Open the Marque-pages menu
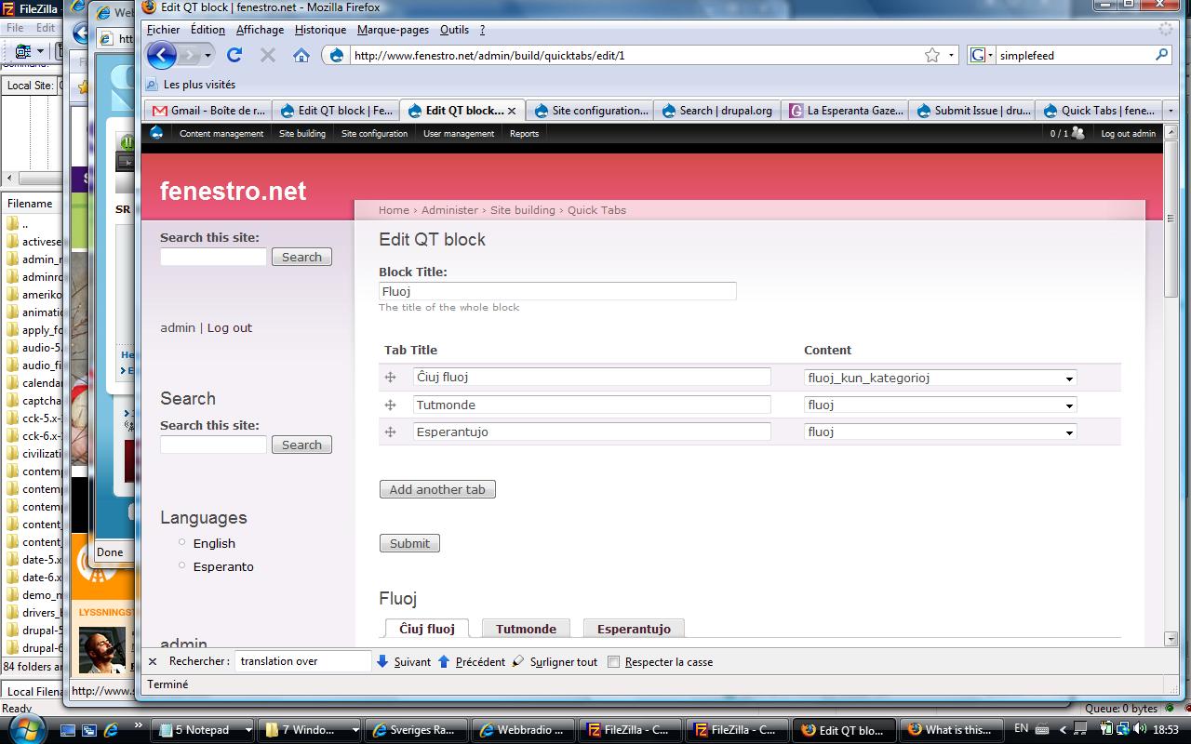This screenshot has width=1191, height=744. [393, 30]
